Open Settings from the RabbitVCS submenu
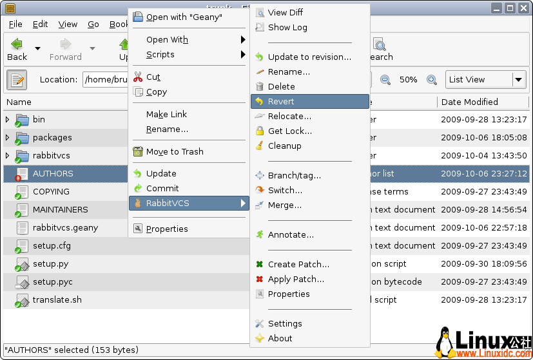This screenshot has height=360, width=533. [285, 324]
